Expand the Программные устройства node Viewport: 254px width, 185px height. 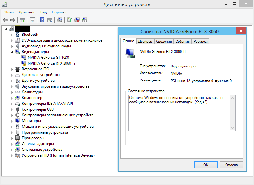[12, 133]
